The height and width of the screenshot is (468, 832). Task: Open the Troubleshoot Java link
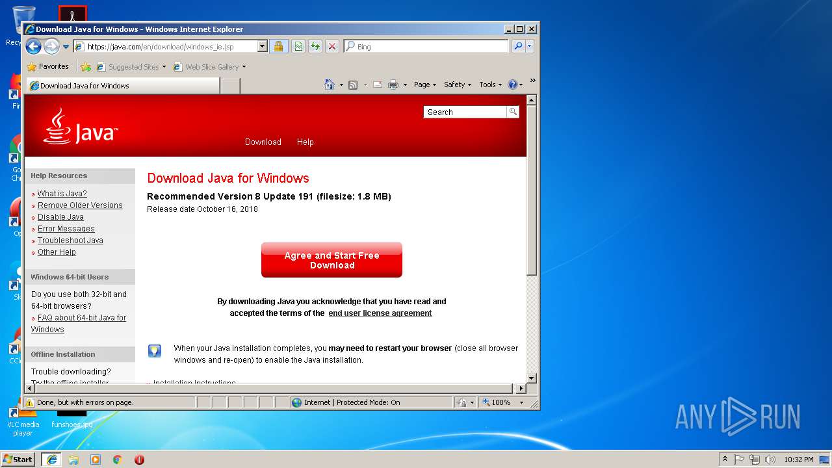tap(70, 240)
